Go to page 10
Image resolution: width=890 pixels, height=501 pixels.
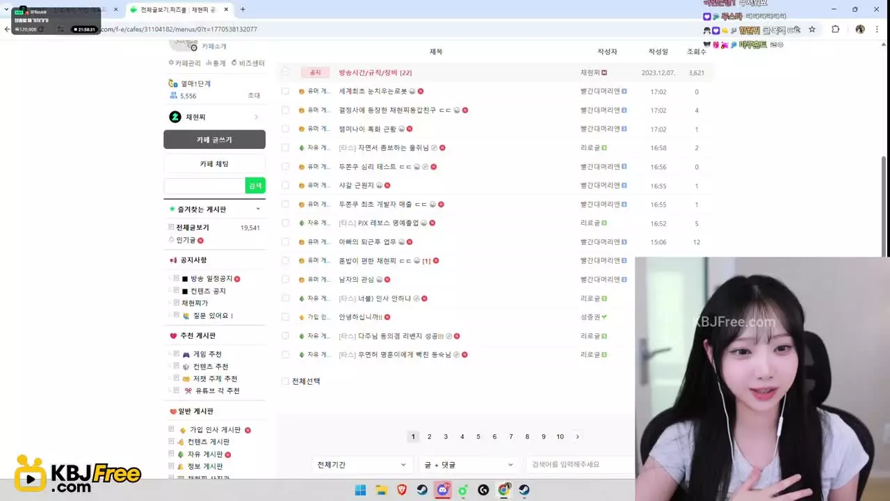[x=560, y=436]
